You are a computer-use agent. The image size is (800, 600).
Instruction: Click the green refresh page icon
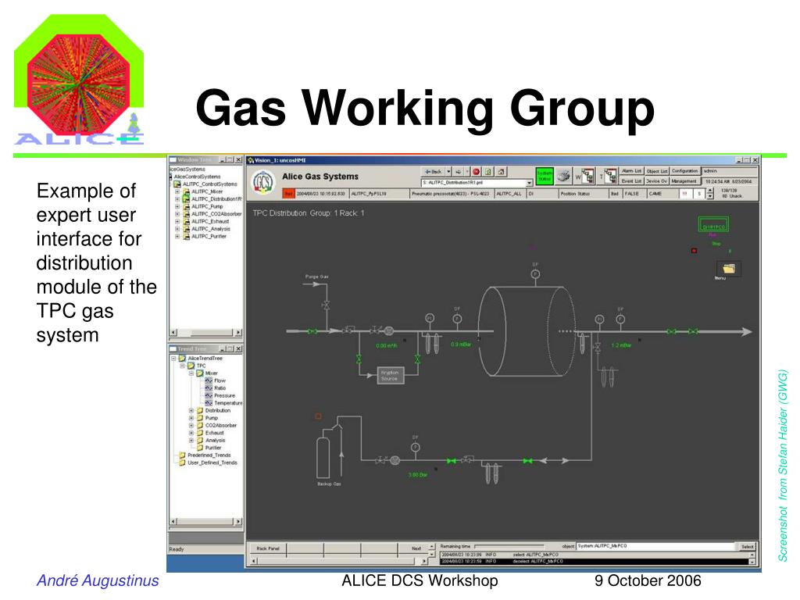coord(488,172)
